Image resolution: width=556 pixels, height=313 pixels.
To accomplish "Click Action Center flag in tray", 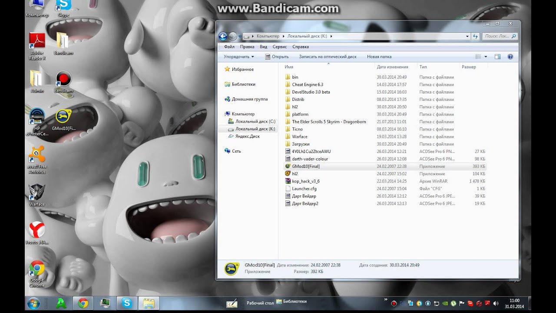I will (462, 303).
